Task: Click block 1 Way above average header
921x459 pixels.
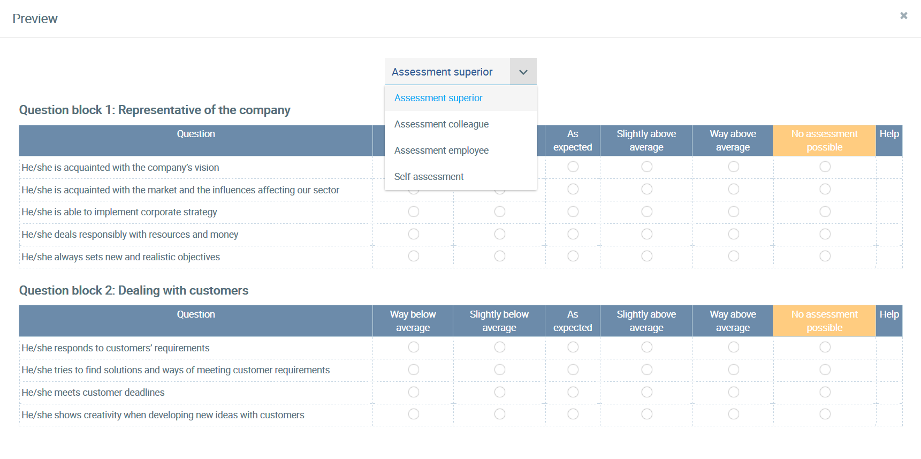Action: pyautogui.click(x=733, y=140)
